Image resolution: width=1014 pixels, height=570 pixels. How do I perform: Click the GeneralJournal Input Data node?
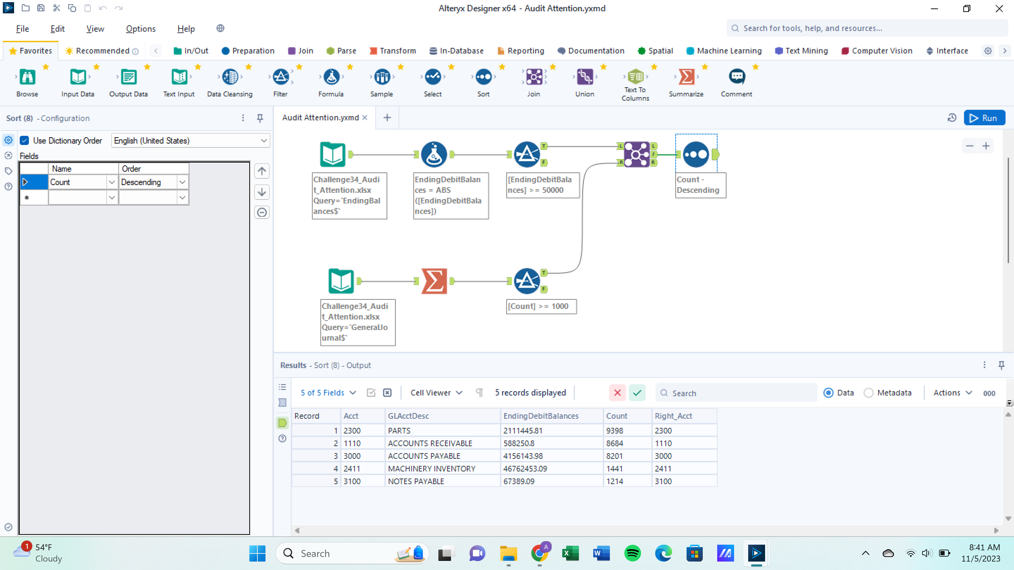341,281
